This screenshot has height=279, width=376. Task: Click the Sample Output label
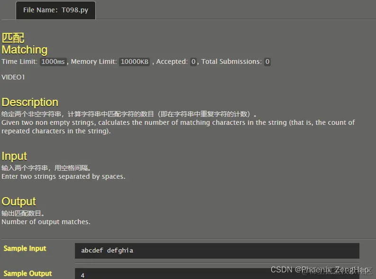[x=28, y=273]
